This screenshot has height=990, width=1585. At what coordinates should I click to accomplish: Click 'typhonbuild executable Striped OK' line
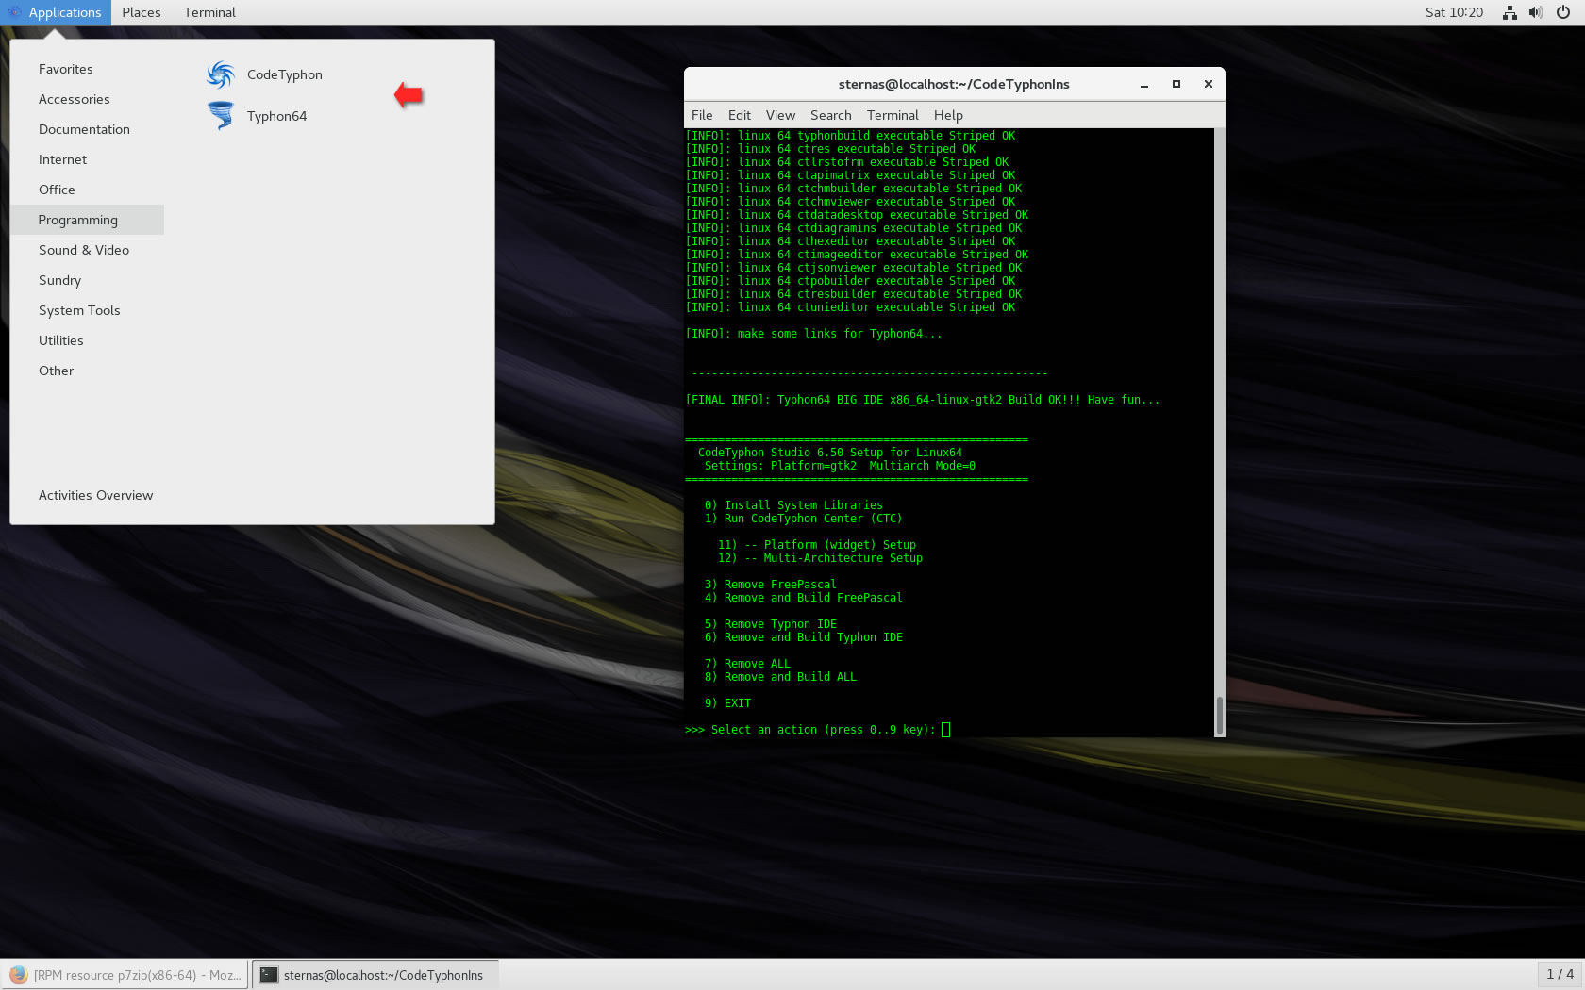[x=850, y=136]
